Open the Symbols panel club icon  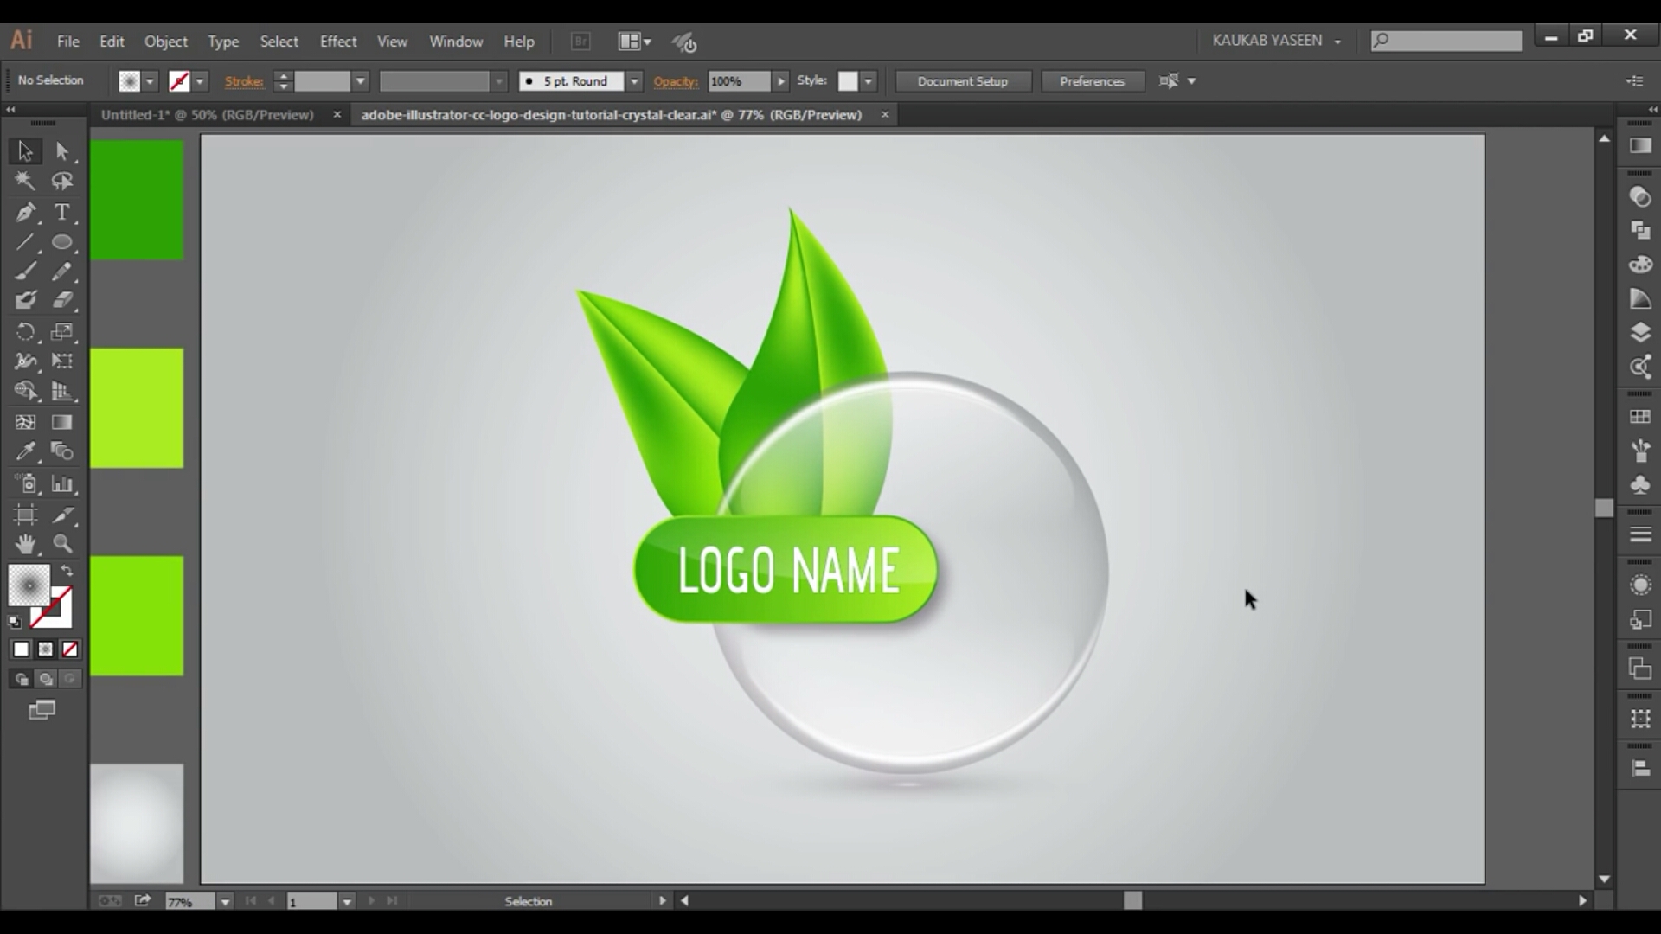coord(1640,484)
